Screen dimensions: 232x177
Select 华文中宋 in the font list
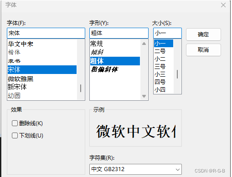pyautogui.click(x=42, y=44)
